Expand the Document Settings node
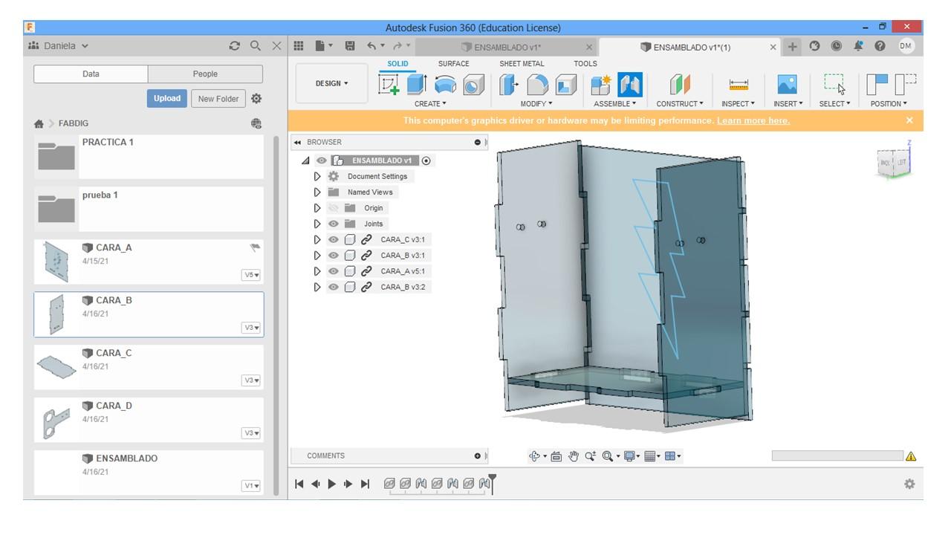951x535 pixels. pos(317,176)
